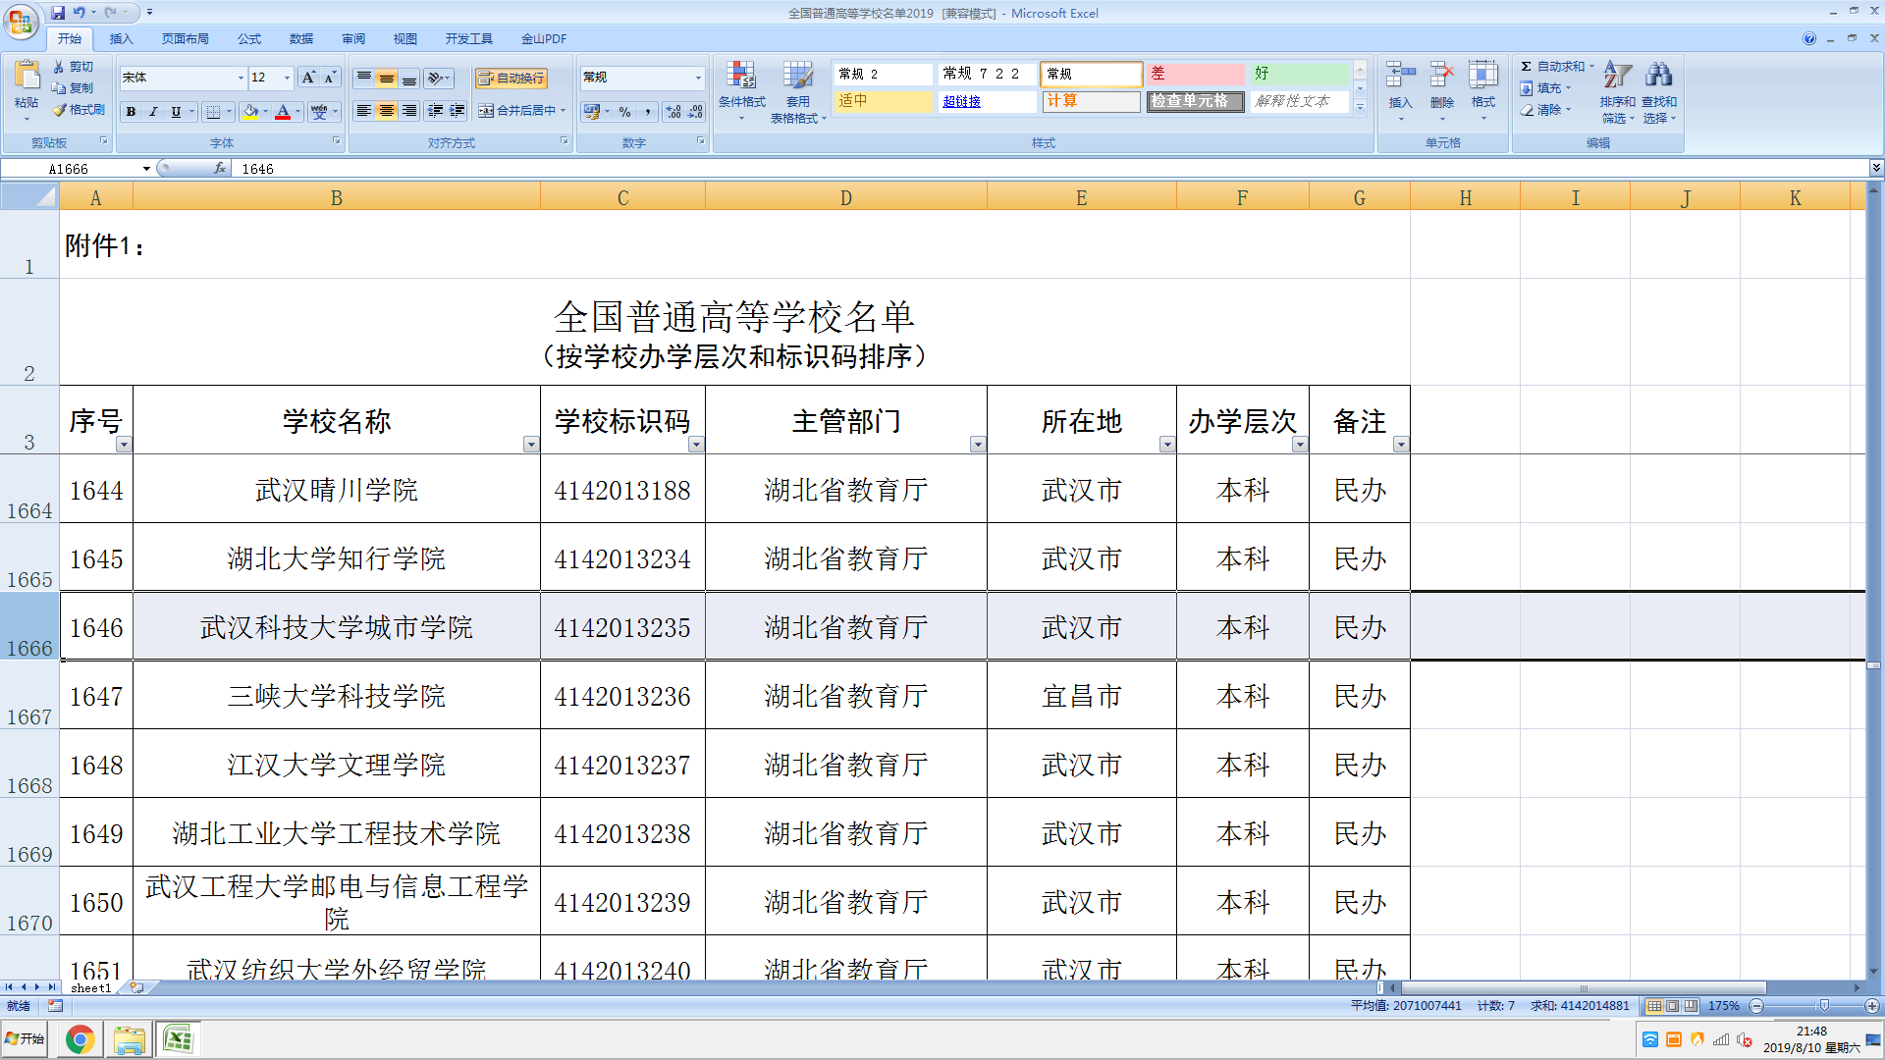1885x1060 pixels.
Task: Open Find and Select (查找和选择)
Action: pos(1659,92)
